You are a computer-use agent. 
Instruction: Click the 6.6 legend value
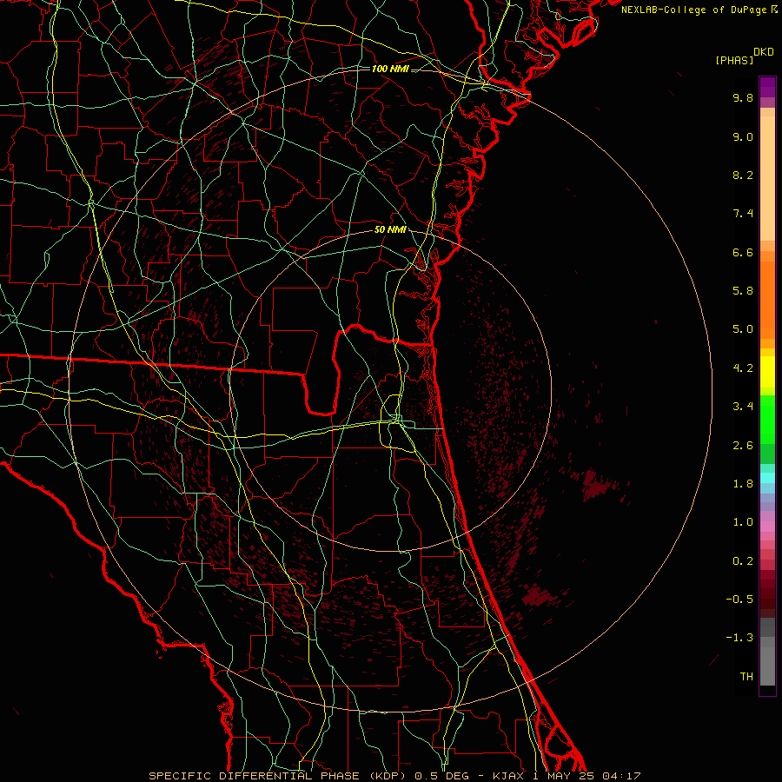click(x=743, y=252)
